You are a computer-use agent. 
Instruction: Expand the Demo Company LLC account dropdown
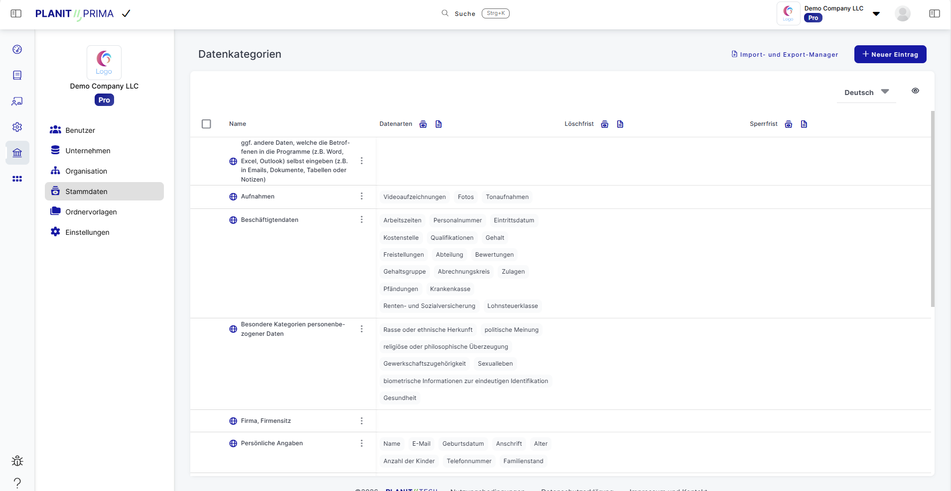876,13
